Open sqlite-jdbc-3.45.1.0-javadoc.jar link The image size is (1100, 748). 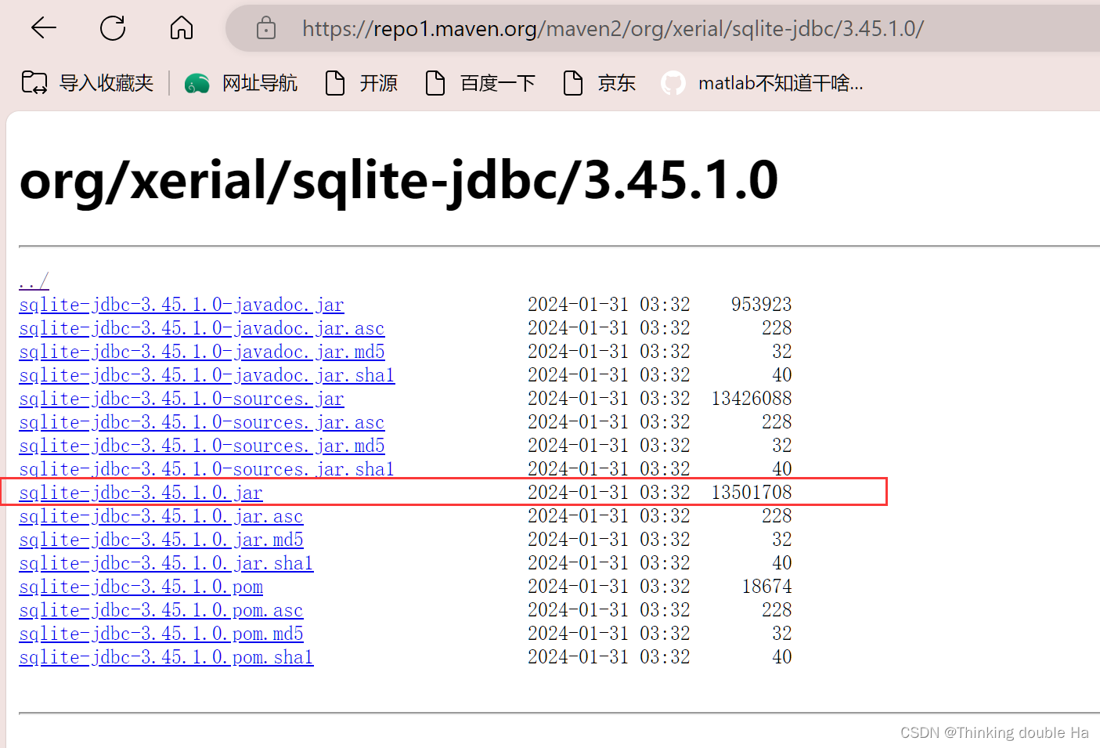tap(182, 304)
